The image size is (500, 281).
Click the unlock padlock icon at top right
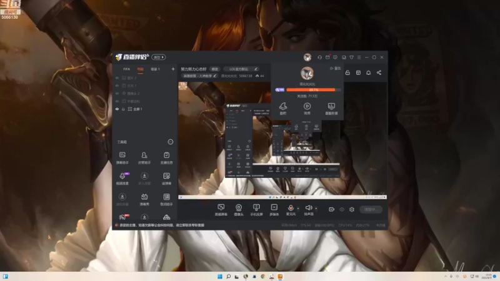[347, 72]
